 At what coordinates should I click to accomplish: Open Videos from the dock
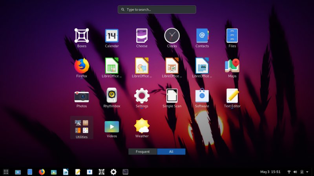(54, 172)
